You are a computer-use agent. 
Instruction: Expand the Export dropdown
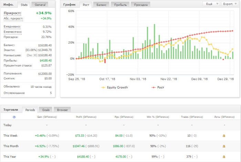[229, 4]
